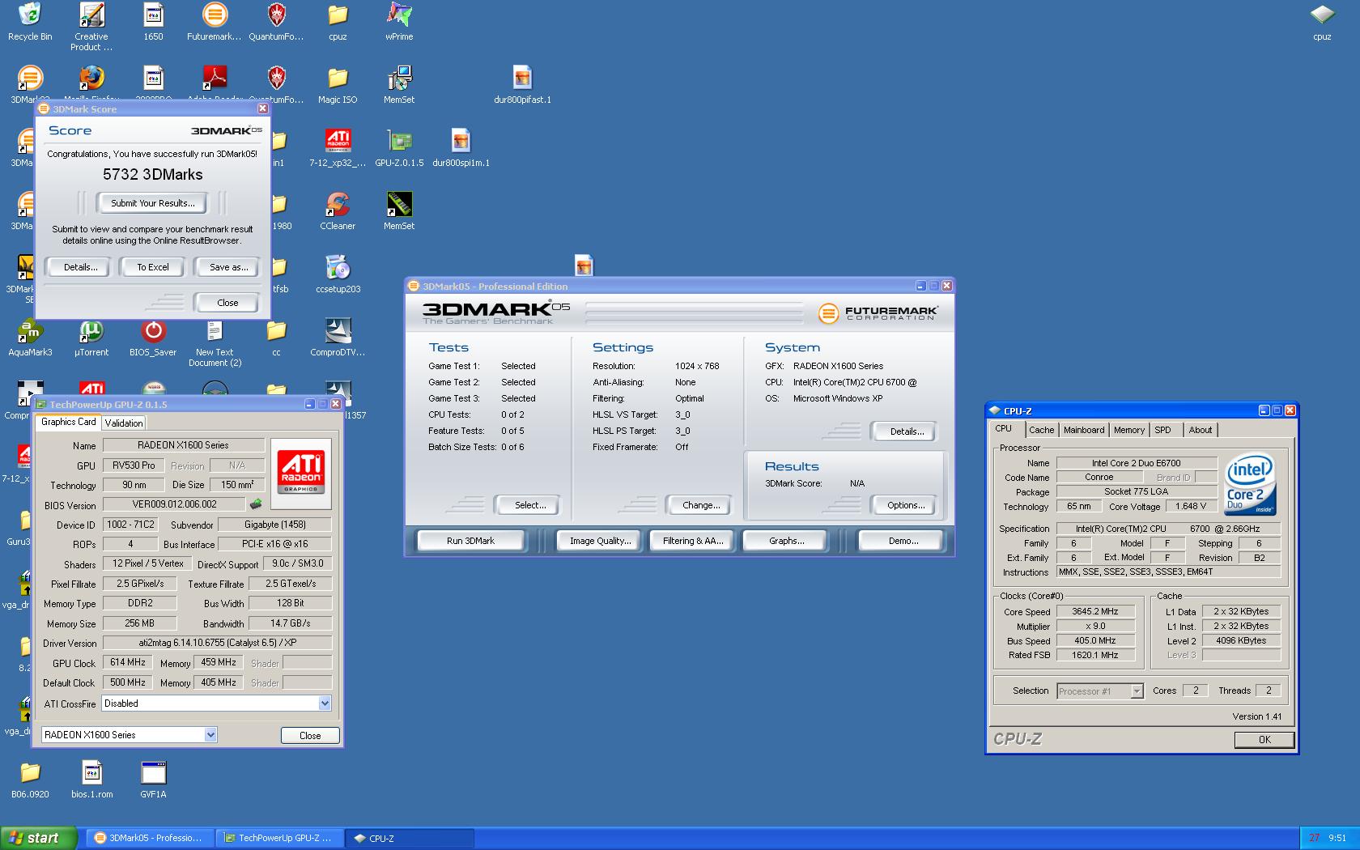1360x850 pixels.
Task: Launch GPU-Z.0.1.5 desktop icon
Action: (399, 148)
